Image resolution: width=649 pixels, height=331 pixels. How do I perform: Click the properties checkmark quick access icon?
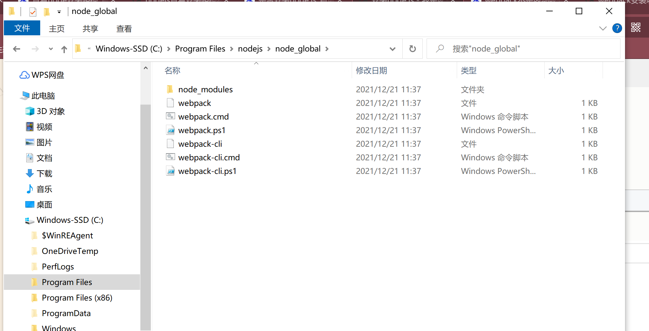click(33, 12)
